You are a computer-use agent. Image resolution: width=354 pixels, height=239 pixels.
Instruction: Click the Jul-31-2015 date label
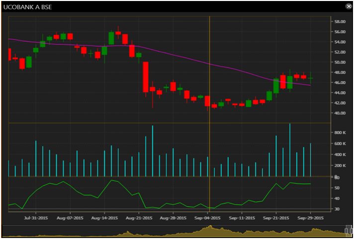coord(35,218)
